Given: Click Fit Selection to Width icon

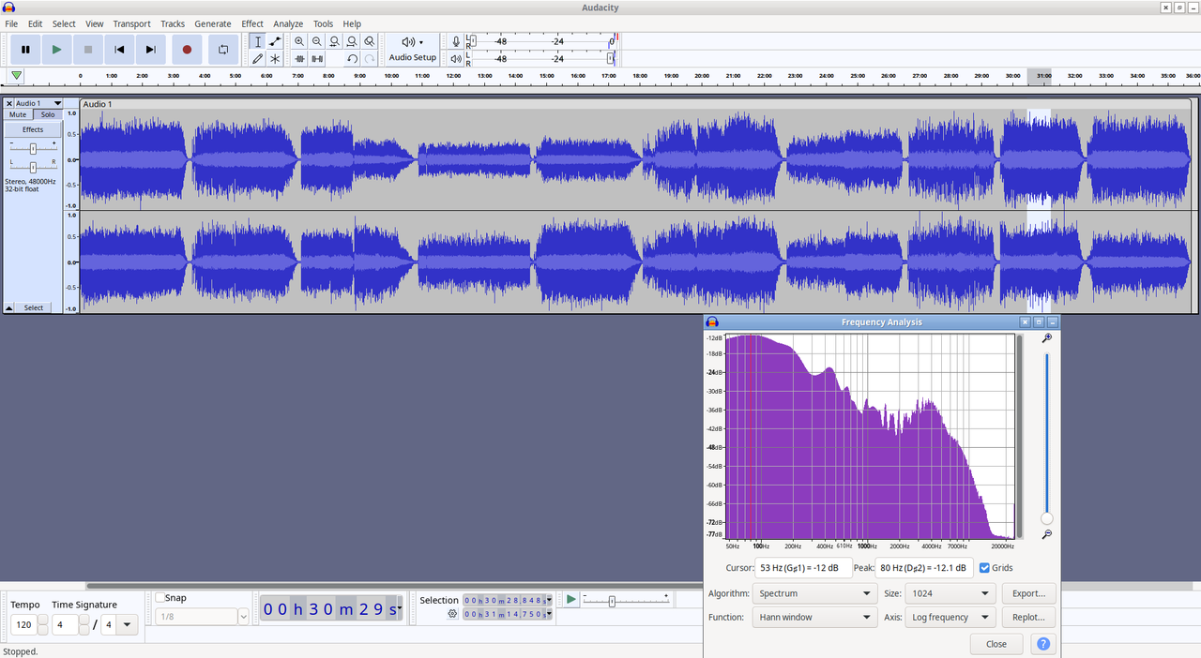Looking at the screenshot, I should (334, 41).
